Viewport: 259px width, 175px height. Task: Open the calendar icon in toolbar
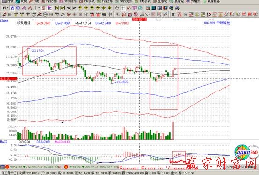pos(148,8)
